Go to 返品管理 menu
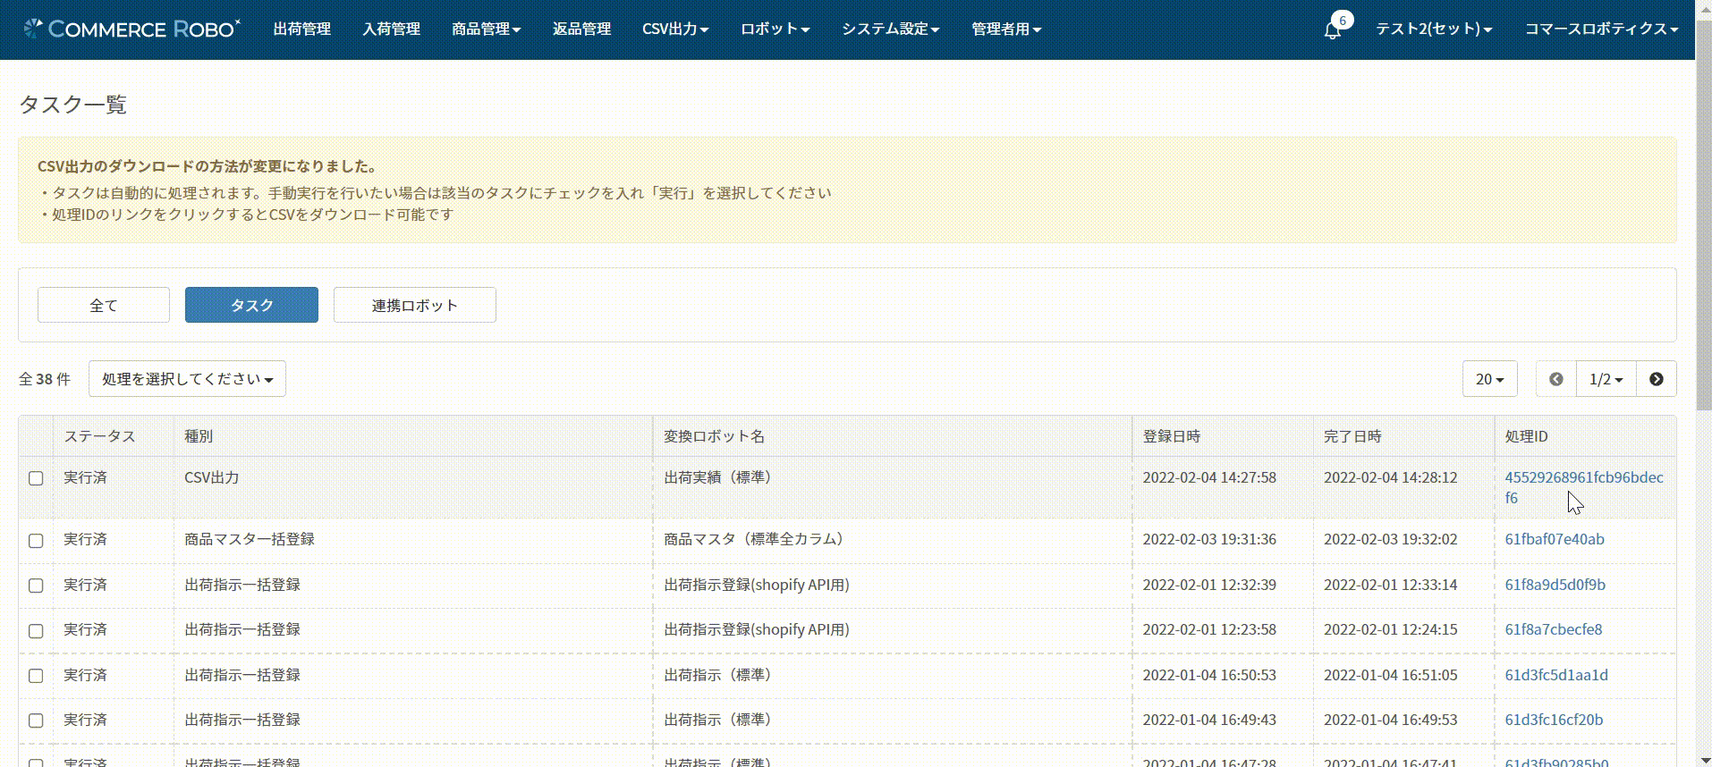The image size is (1712, 767). pyautogui.click(x=581, y=29)
